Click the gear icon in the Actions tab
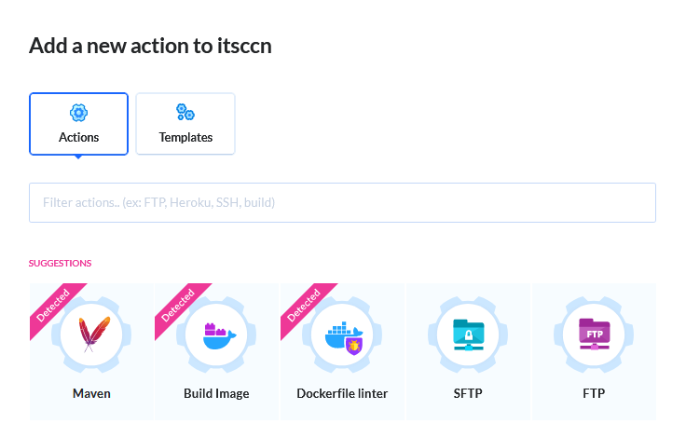This screenshot has width=686, height=437. (78, 113)
